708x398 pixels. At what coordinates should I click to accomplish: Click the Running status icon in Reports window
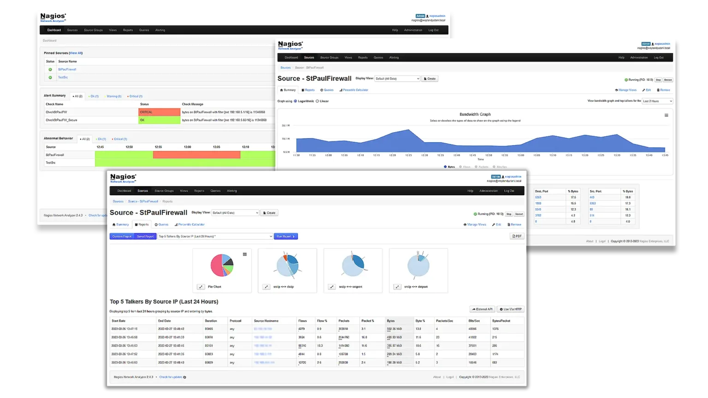coord(475,214)
